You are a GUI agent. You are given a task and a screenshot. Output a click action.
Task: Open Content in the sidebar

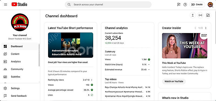(20, 54)
